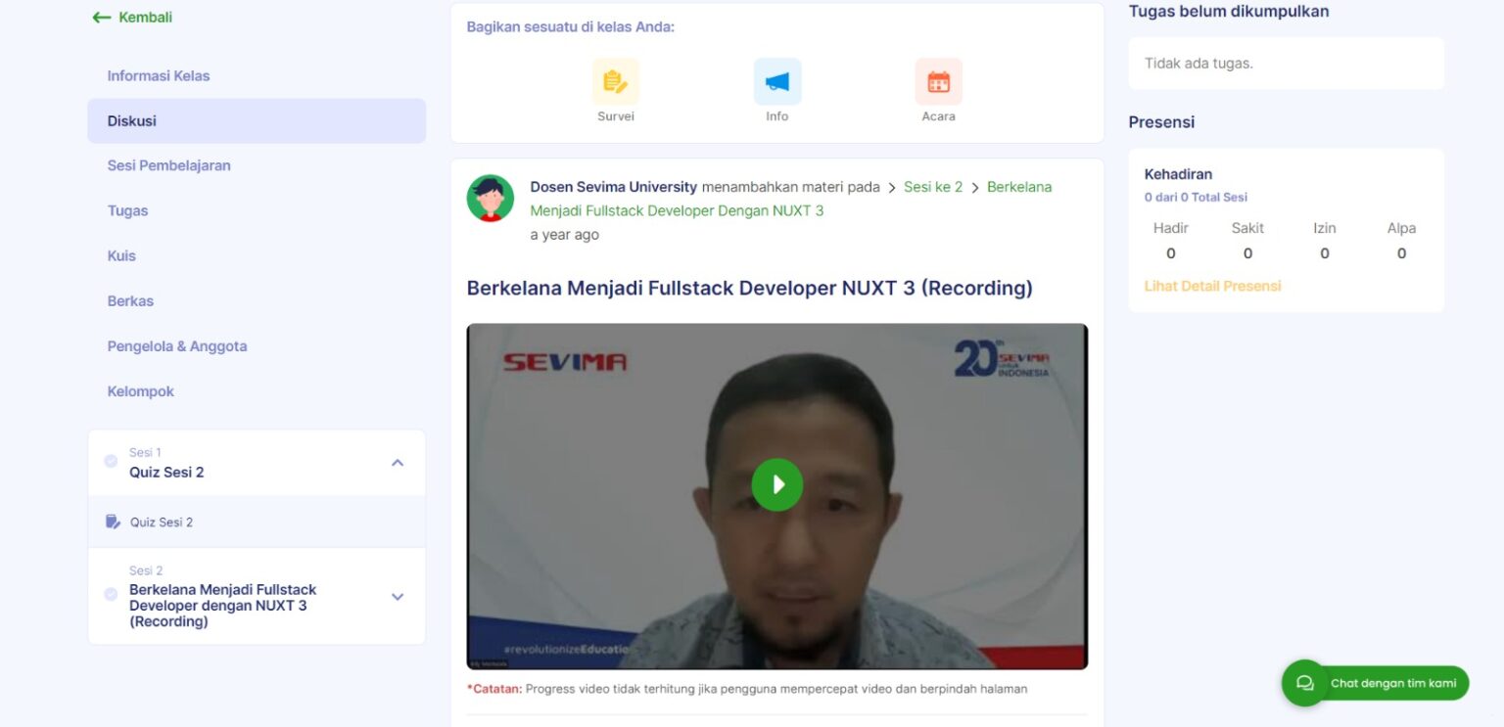Viewport: 1504px width, 727px height.
Task: Open the Kuis menu item
Action: click(121, 255)
